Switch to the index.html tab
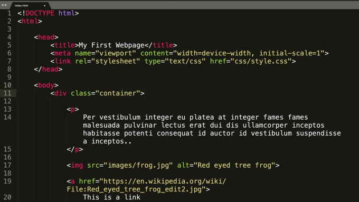The width and height of the screenshot is (359, 202). 21,5
